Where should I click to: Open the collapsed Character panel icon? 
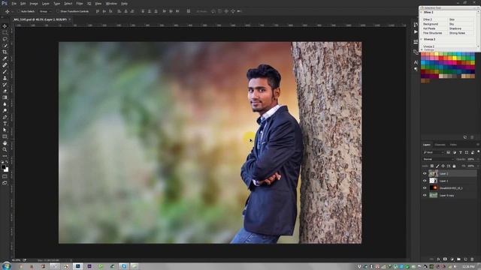[416, 62]
